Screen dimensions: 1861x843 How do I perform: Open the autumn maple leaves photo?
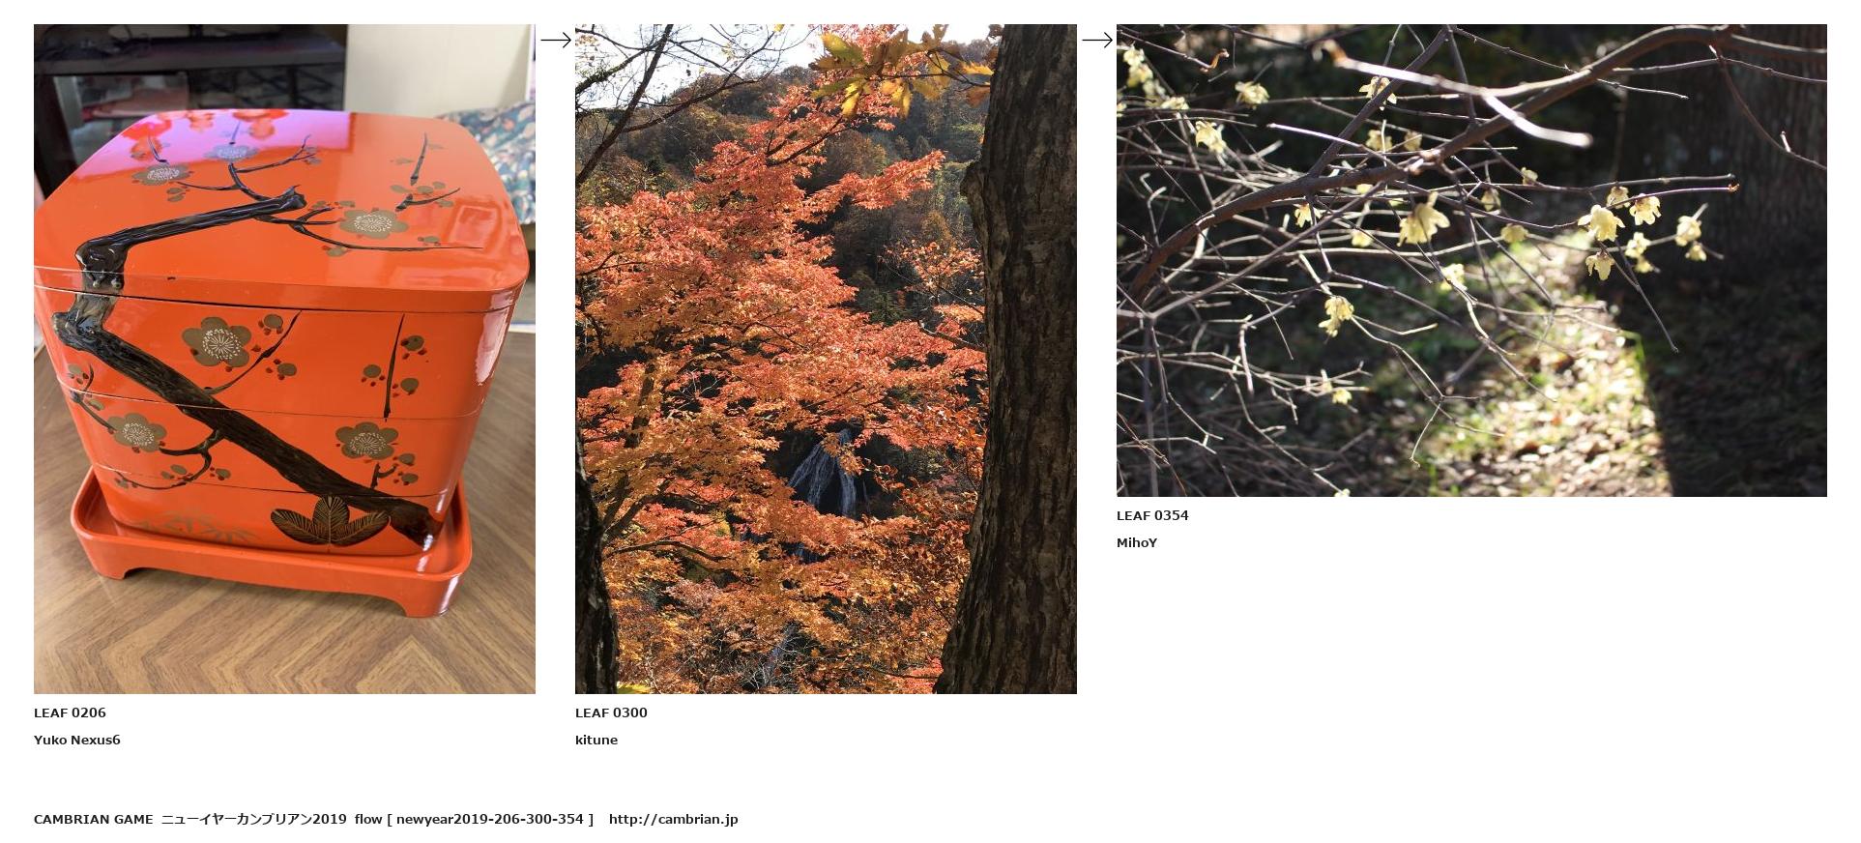[826, 359]
